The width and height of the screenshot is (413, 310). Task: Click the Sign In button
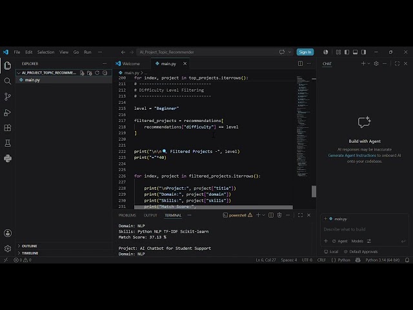(305, 52)
